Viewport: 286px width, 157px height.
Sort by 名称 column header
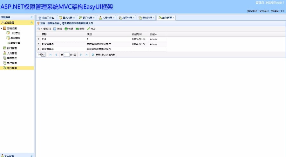63,34
